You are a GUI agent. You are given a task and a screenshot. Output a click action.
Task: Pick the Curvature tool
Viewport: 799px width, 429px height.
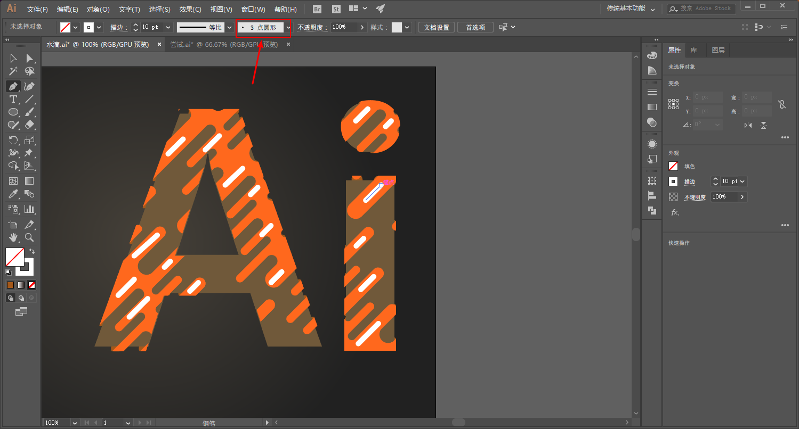[29, 86]
